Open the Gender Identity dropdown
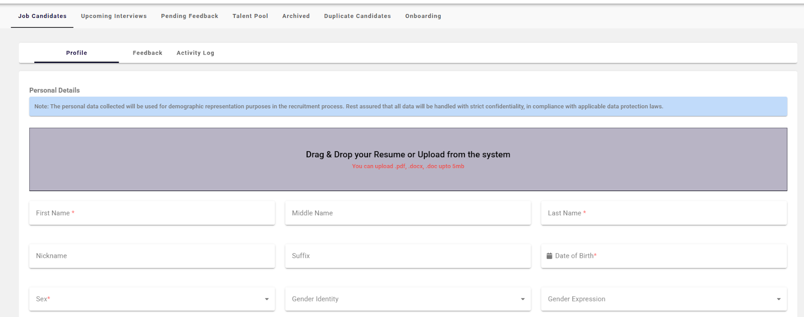 (x=408, y=299)
